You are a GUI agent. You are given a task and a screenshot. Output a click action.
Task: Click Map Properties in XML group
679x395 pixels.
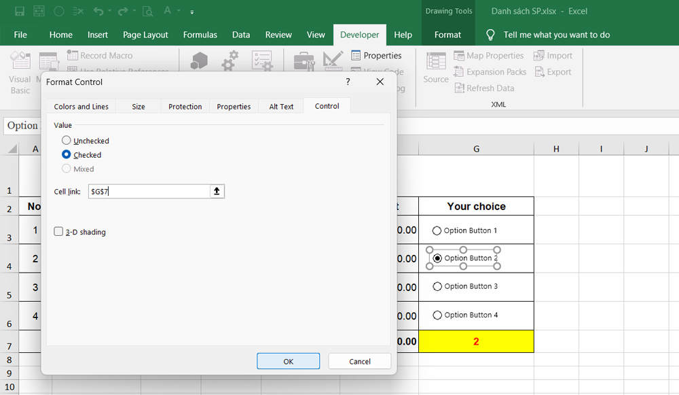488,56
